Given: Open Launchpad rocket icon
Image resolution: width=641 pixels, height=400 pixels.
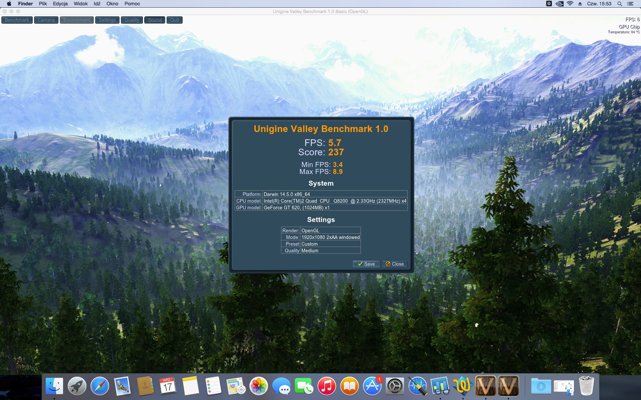Looking at the screenshot, I should pyautogui.click(x=77, y=386).
